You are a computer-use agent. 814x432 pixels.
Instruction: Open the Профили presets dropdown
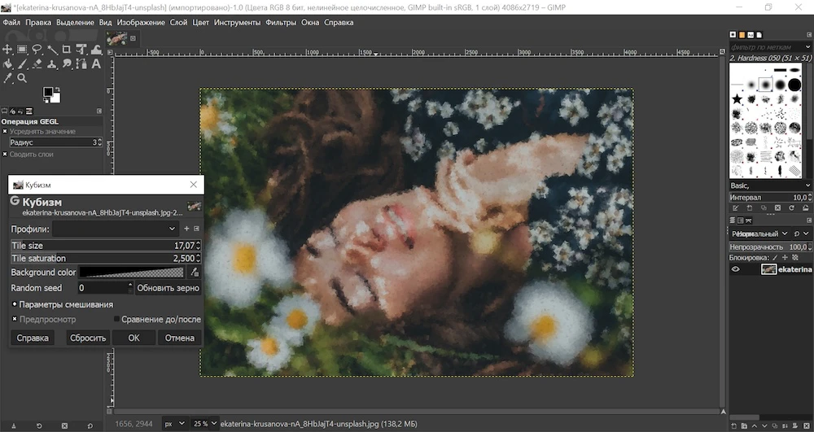point(114,229)
